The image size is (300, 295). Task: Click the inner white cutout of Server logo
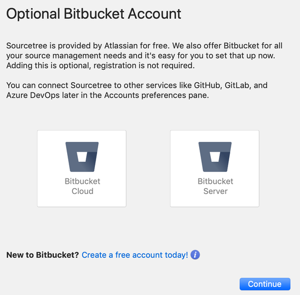coord(215,157)
